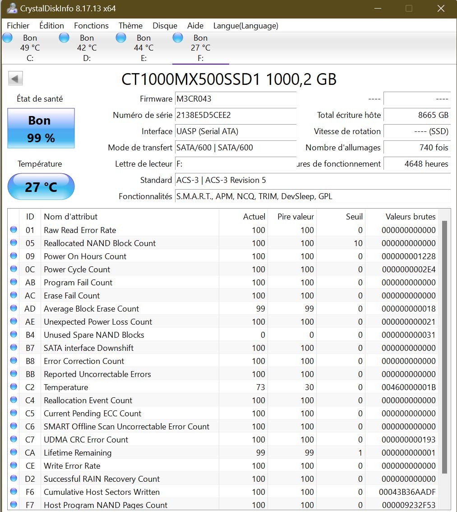This screenshot has width=457, height=512.
Task: Click the status icon for Error Correction Count
Action: pos(14,360)
